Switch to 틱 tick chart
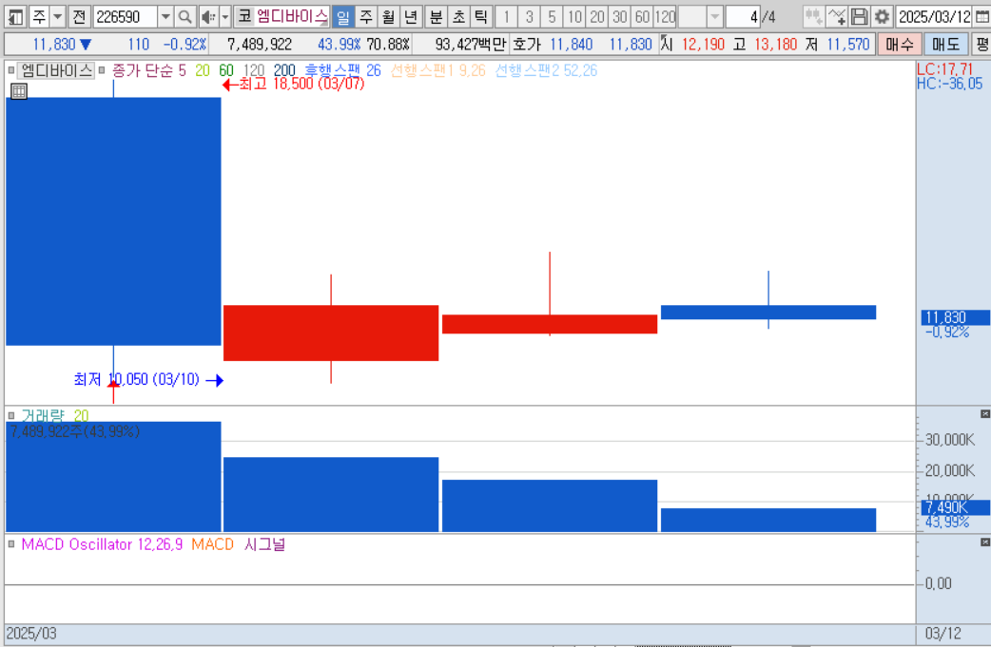The width and height of the screenshot is (991, 647). (x=481, y=17)
